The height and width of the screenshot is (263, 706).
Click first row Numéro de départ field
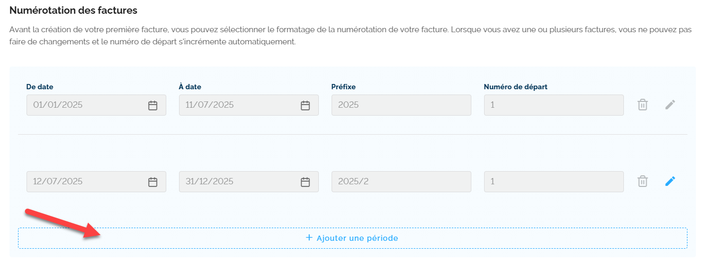pyautogui.click(x=553, y=105)
